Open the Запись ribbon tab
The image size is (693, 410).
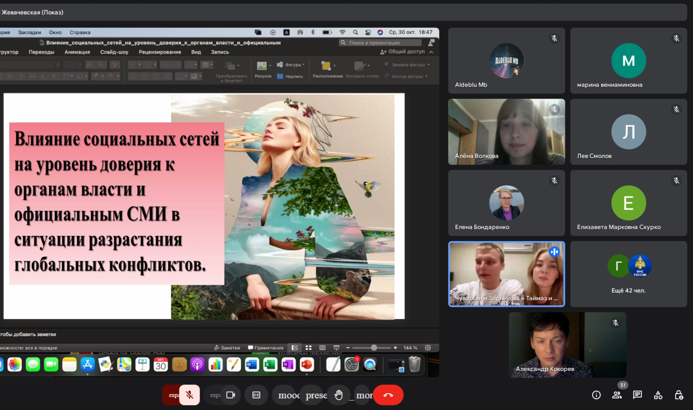click(x=220, y=52)
